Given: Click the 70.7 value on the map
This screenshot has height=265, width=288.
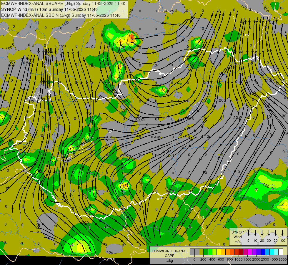Looking at the screenshot, I should 107,137.
